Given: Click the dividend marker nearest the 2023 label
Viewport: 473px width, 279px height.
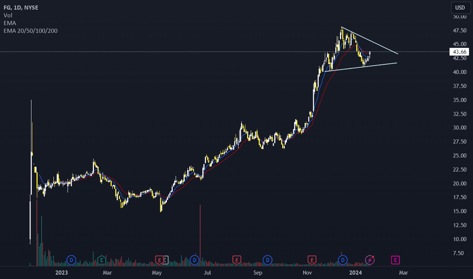Looking at the screenshot, I should pos(71,260).
